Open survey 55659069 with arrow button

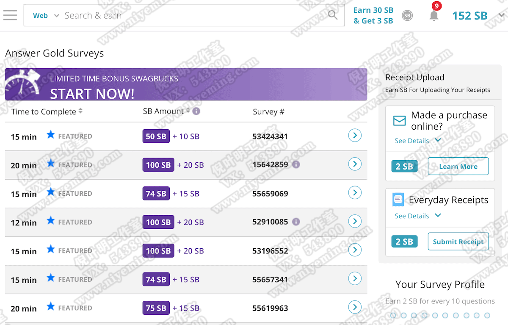point(355,192)
